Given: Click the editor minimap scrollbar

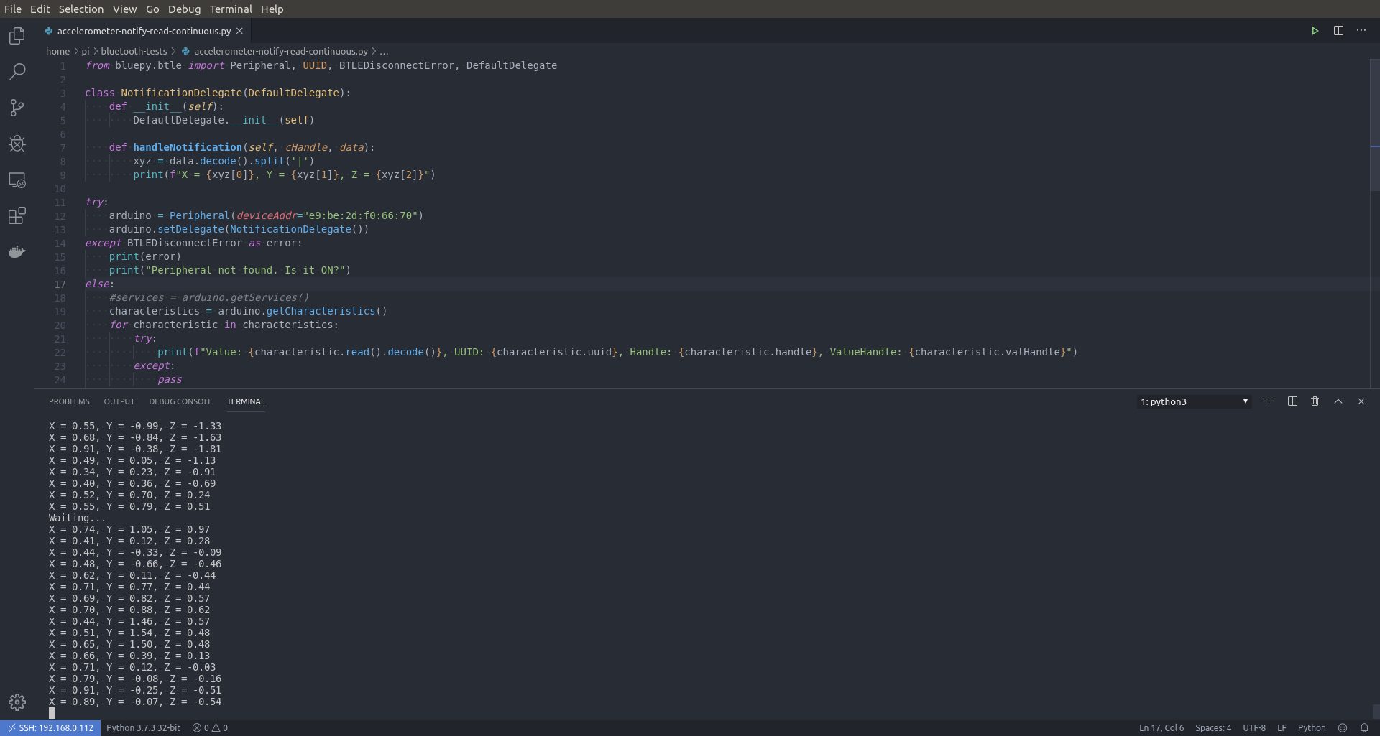Looking at the screenshot, I should click(x=1375, y=124).
